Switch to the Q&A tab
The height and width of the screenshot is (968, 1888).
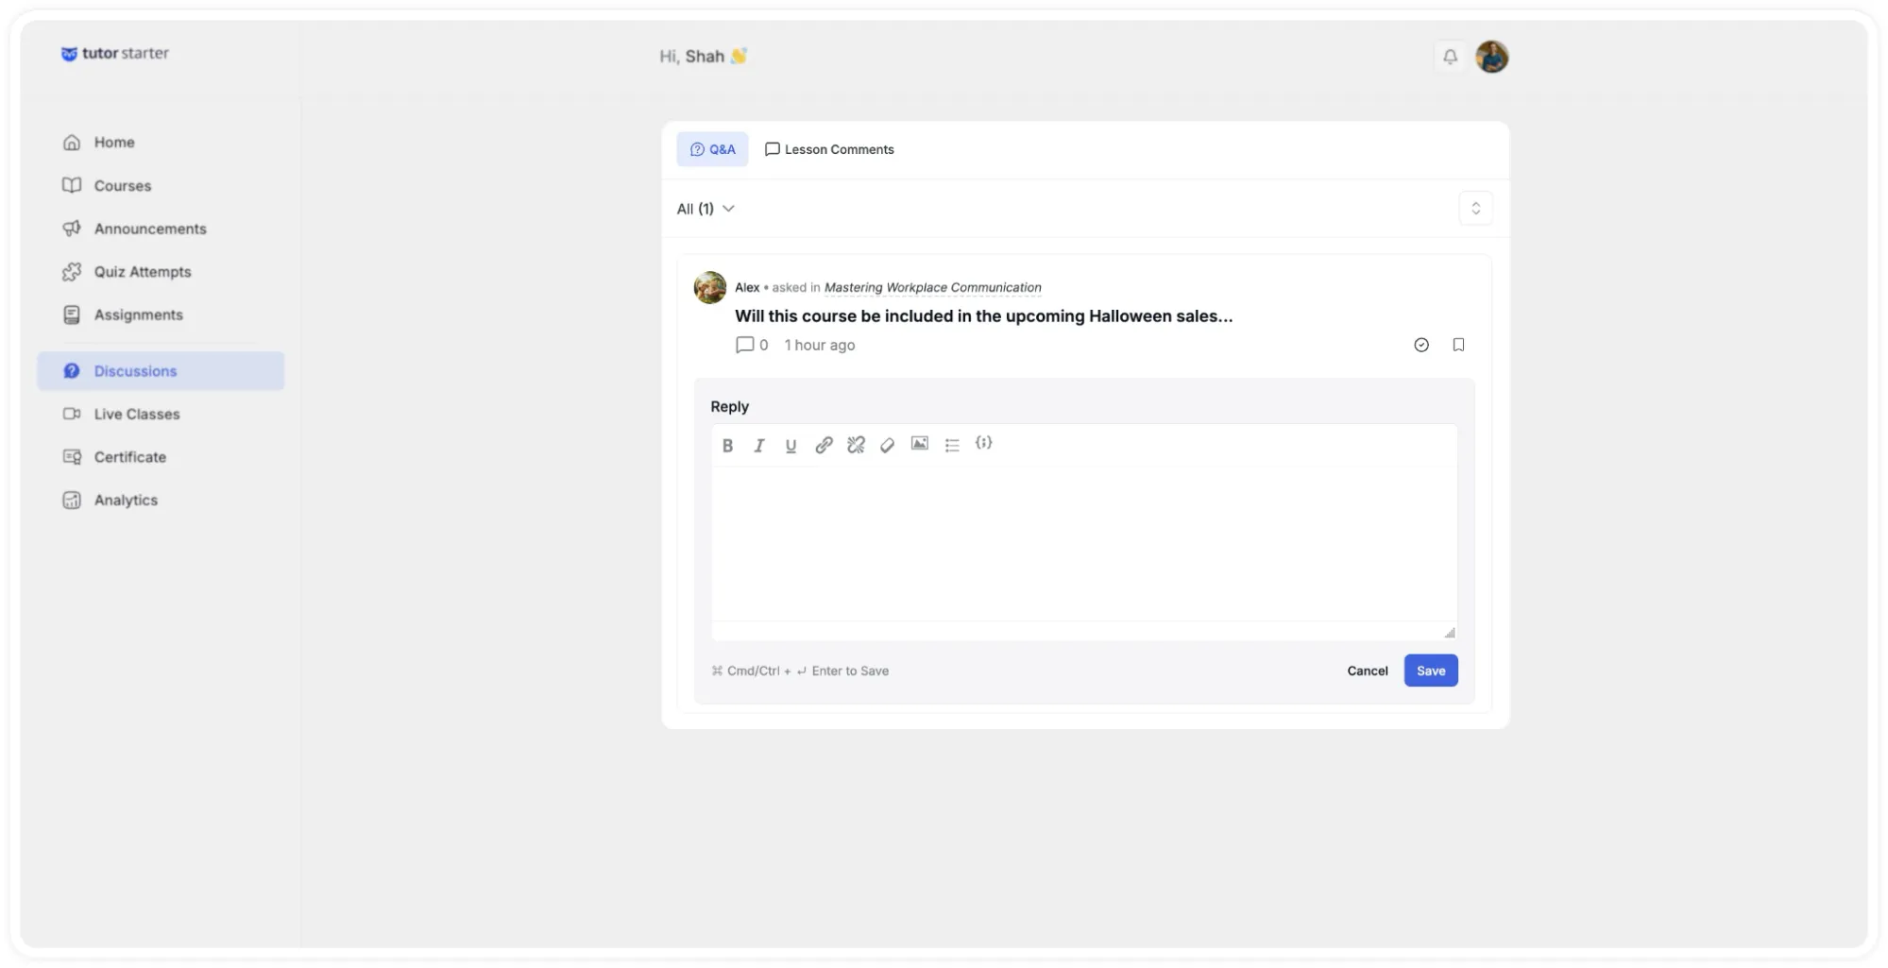point(712,149)
